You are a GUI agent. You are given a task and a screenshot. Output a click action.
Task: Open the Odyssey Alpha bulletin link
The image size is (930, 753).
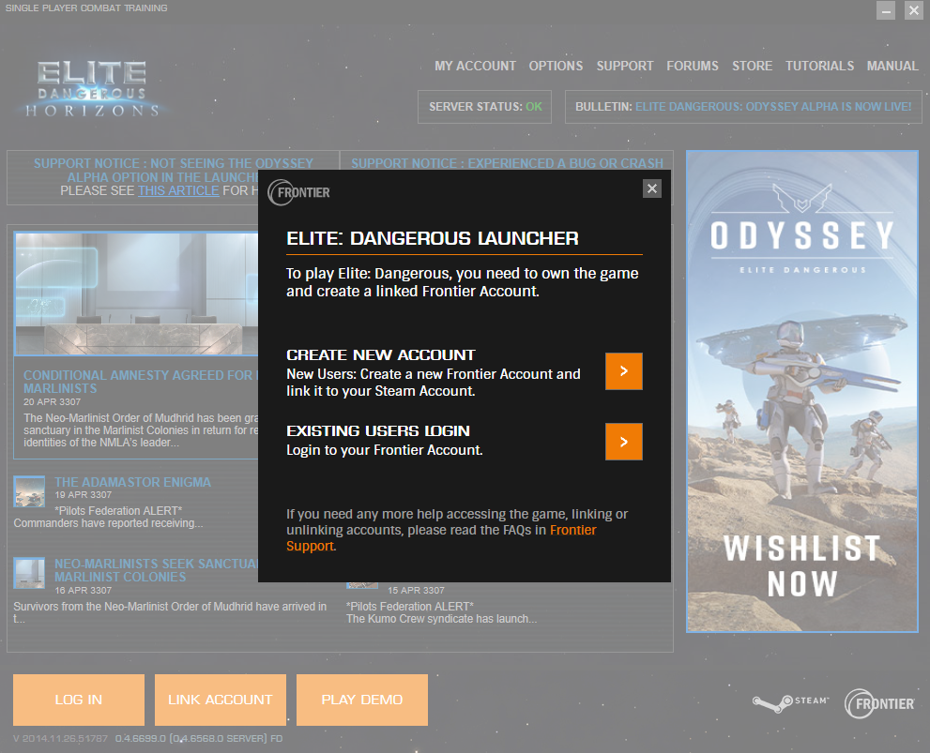pyautogui.click(x=773, y=107)
